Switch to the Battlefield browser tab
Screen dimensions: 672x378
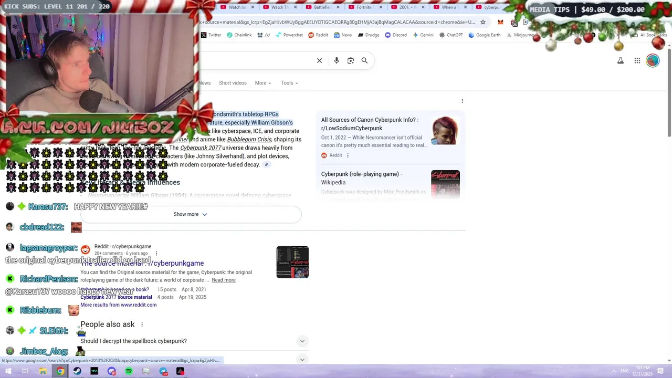322,7
